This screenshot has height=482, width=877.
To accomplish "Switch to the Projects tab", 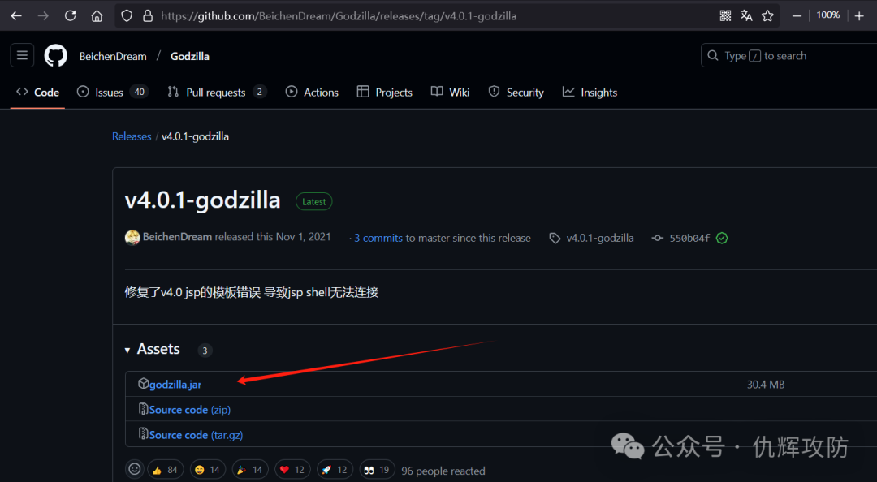I will click(x=385, y=93).
